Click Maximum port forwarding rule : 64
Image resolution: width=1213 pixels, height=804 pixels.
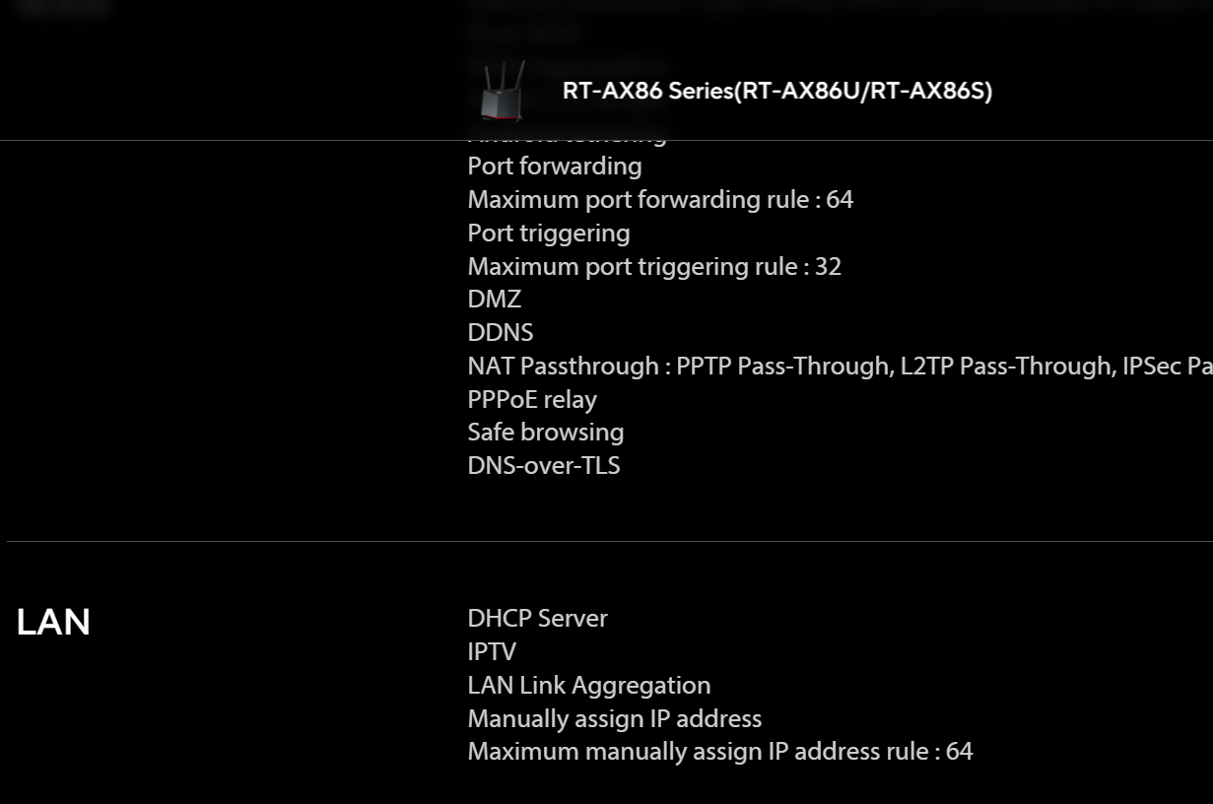pos(660,199)
